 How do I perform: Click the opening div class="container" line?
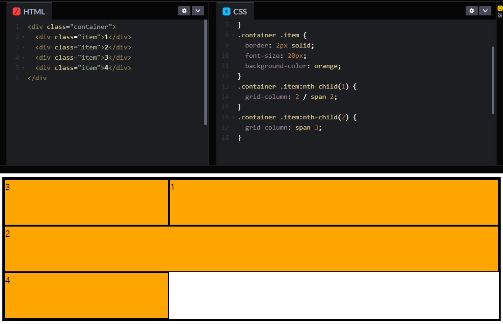click(71, 27)
